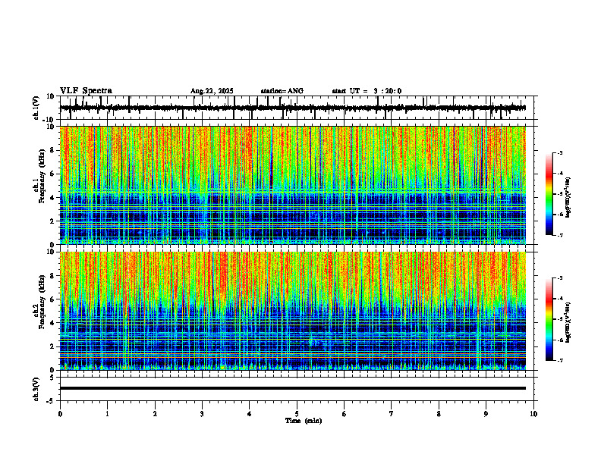Click the log(PSD) label next to ch.2 colorbar
The image size is (601, 464).
(x=568, y=323)
